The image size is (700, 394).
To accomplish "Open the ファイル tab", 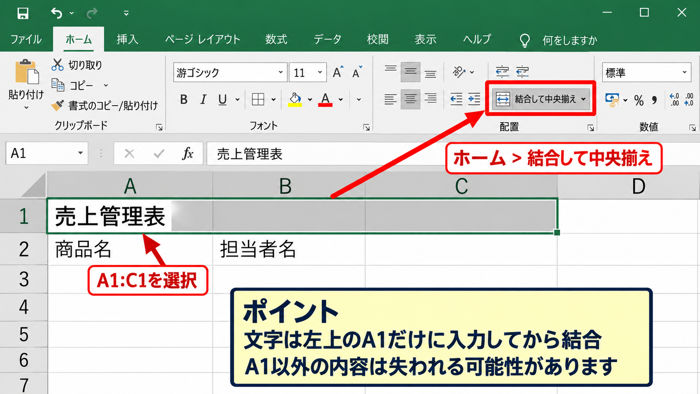I will click(26, 39).
